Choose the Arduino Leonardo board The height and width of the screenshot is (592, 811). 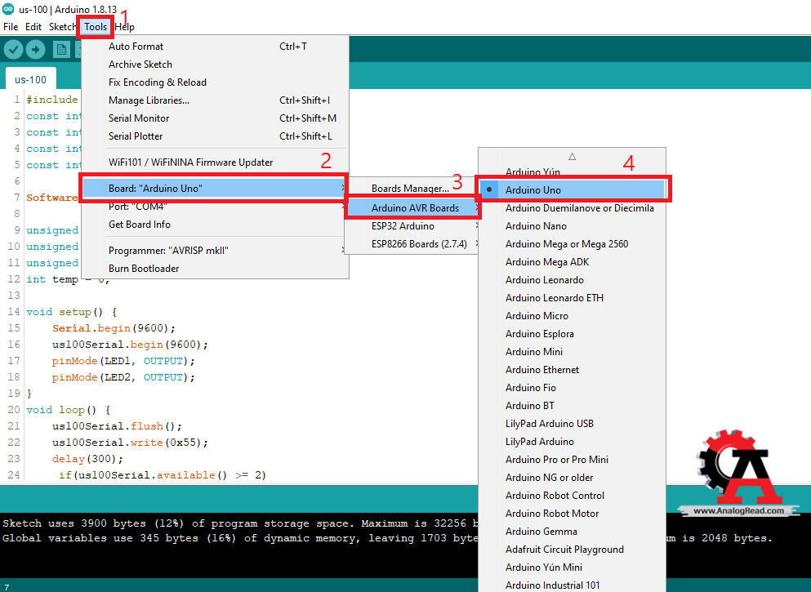point(572,280)
